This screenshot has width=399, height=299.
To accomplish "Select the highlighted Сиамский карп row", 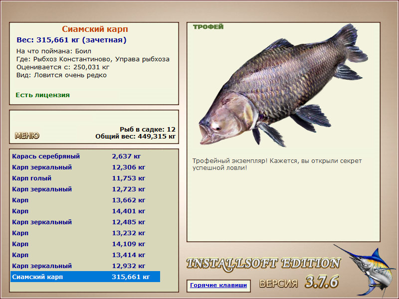I will point(85,277).
